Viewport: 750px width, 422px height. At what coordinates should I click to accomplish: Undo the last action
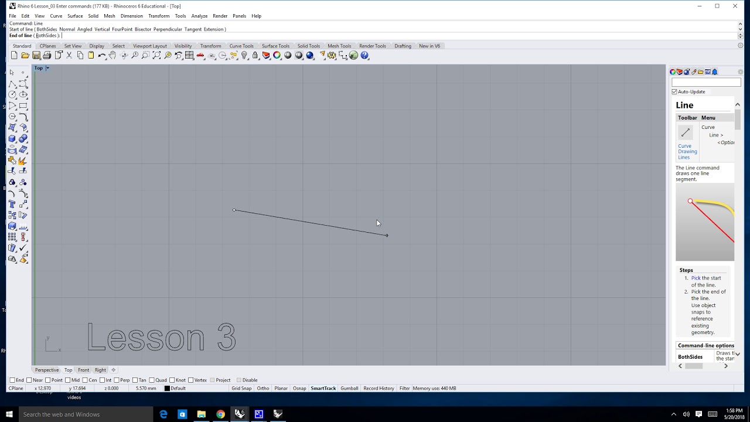click(x=101, y=55)
